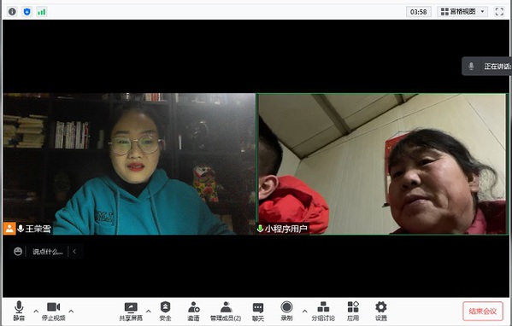Open the 应用 apps icon

(x=353, y=311)
